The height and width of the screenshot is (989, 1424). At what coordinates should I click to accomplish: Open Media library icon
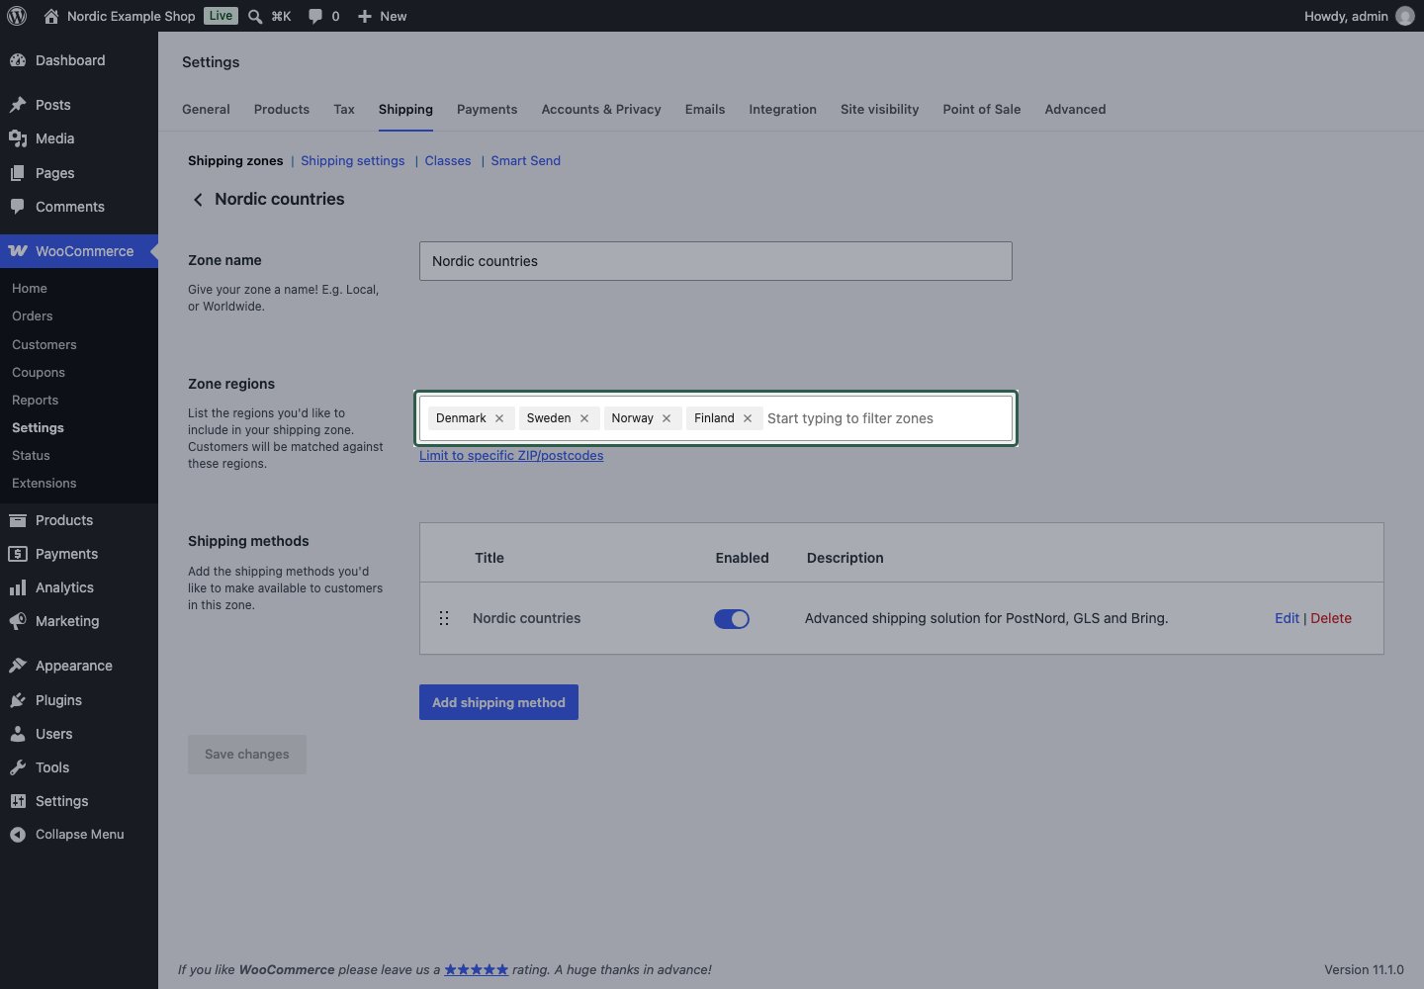tap(18, 138)
